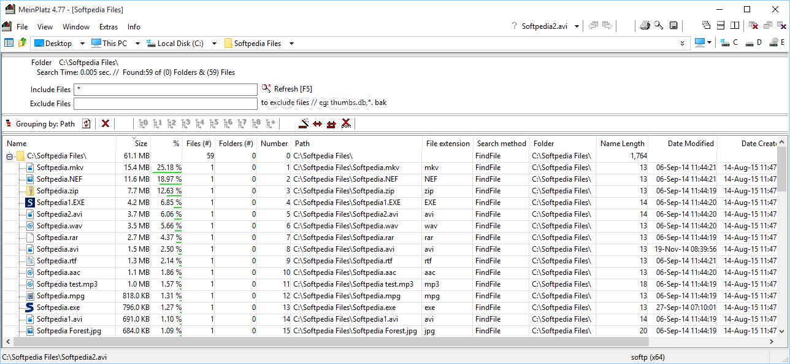Screen dimensions: 790x364
Task: Expand tree to level 2 icon
Action: pos(172,123)
